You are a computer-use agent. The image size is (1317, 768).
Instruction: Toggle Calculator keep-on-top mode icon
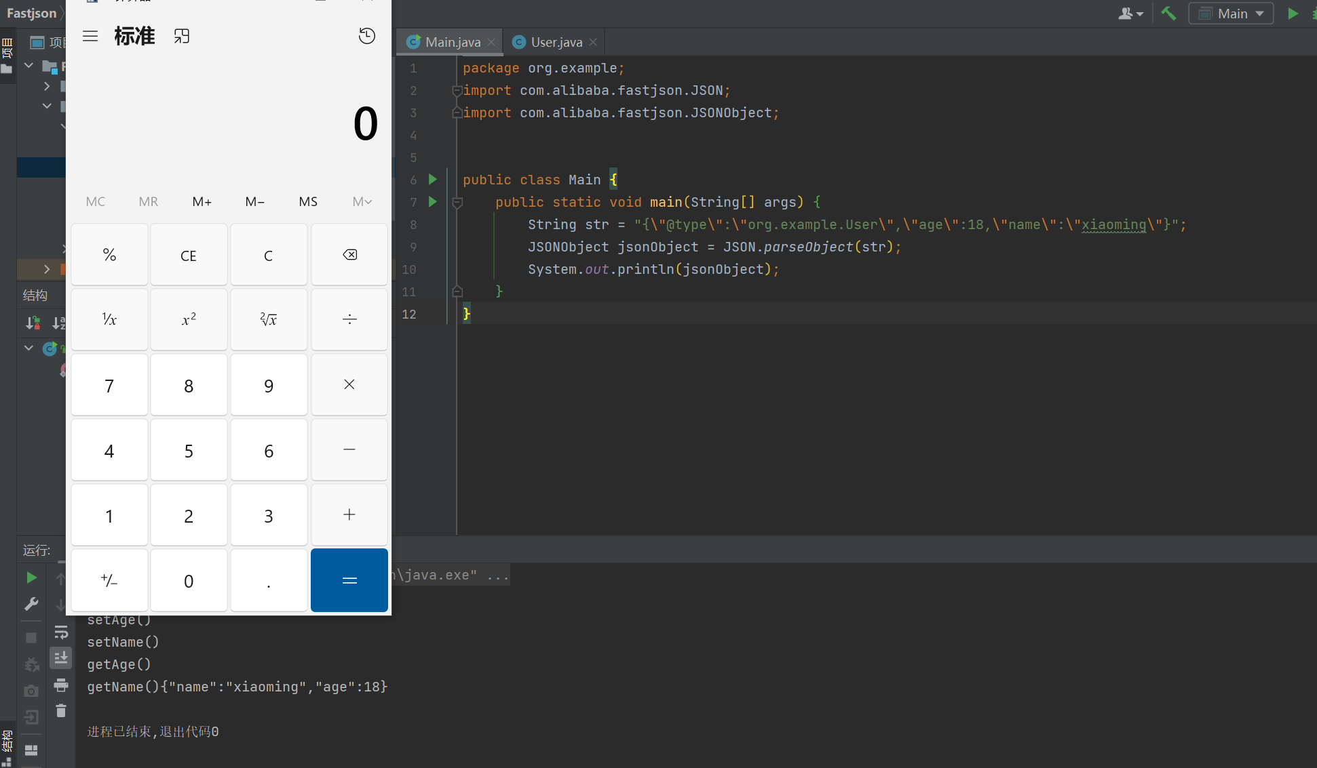pyautogui.click(x=182, y=36)
